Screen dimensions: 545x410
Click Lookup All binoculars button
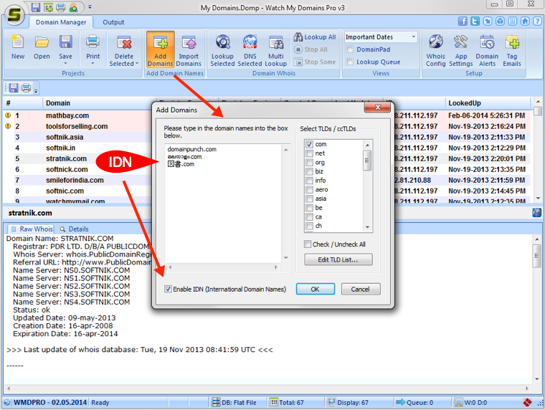(315, 37)
